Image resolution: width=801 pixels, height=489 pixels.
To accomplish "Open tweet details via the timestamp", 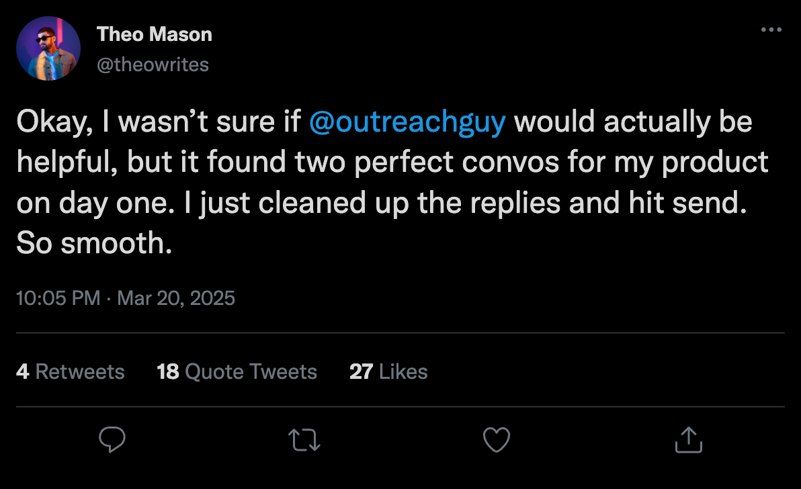I will 126,298.
